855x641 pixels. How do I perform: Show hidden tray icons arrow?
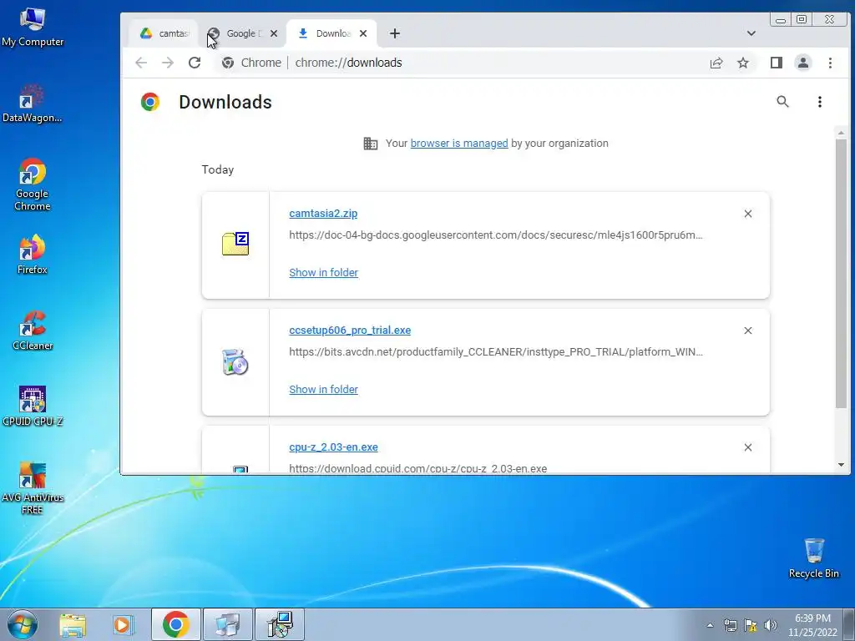(x=710, y=625)
